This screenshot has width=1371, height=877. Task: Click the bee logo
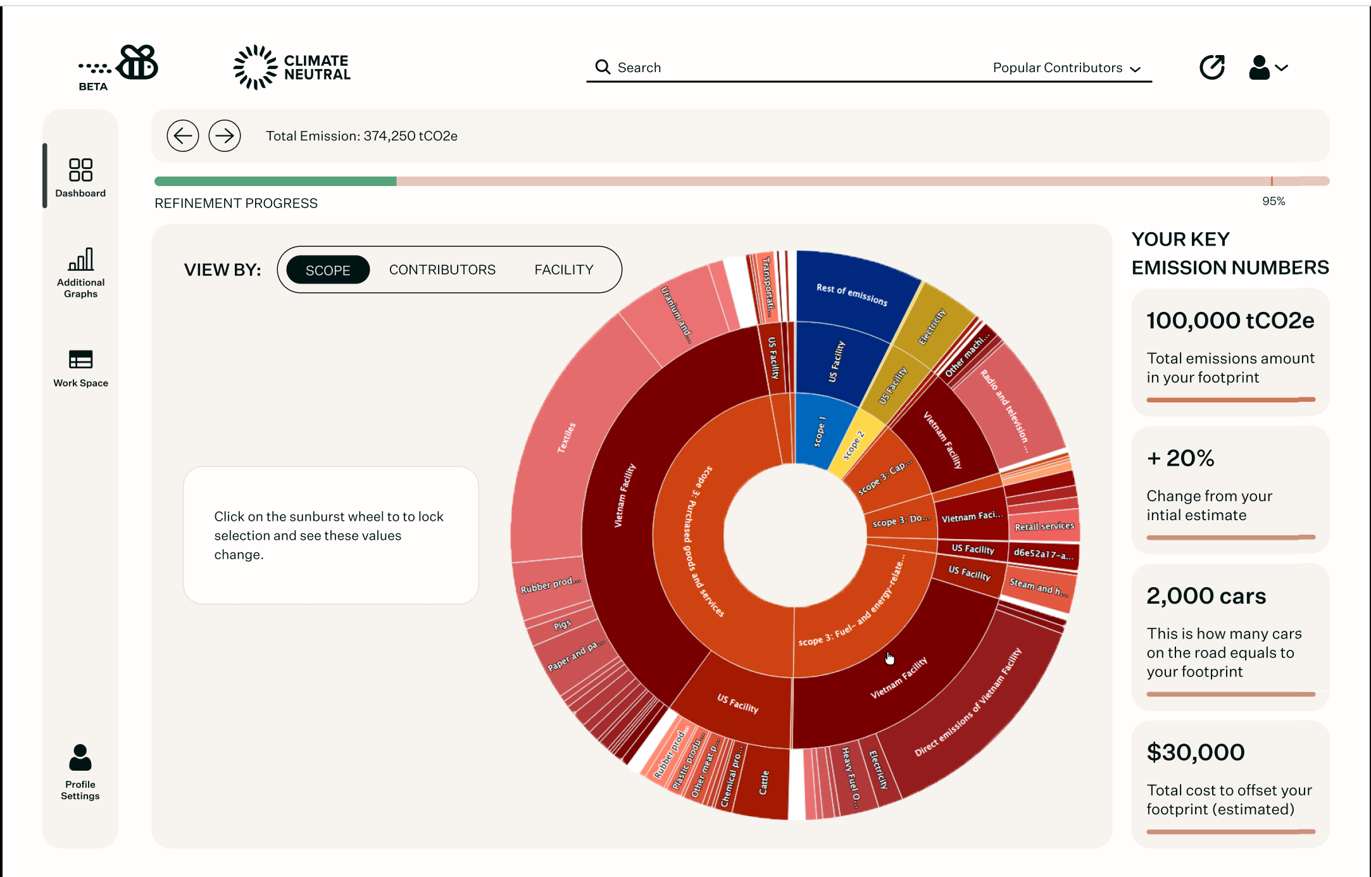[x=138, y=63]
